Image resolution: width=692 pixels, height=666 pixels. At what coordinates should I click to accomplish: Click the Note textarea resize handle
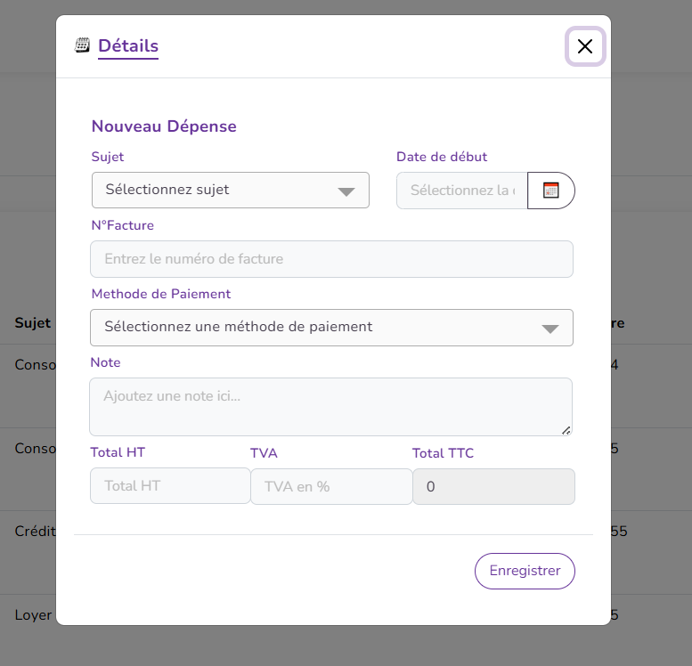pos(566,430)
